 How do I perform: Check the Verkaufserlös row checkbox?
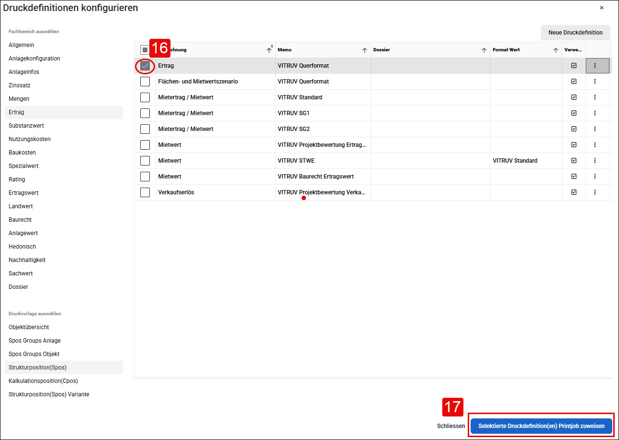(145, 192)
